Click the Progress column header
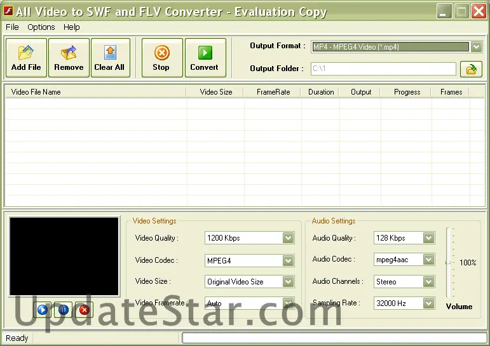 coord(406,92)
